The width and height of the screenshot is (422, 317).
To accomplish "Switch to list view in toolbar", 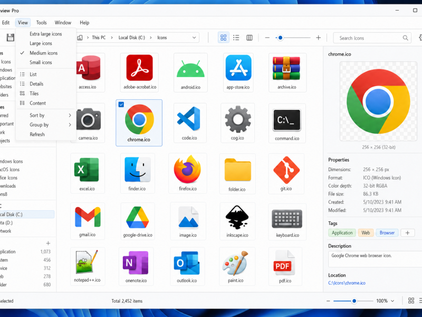I will (236, 38).
